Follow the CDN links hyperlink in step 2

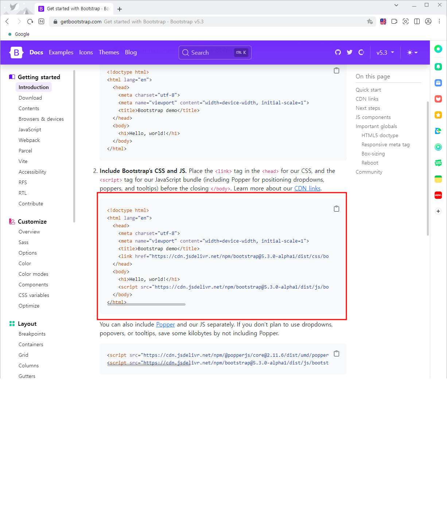click(307, 189)
